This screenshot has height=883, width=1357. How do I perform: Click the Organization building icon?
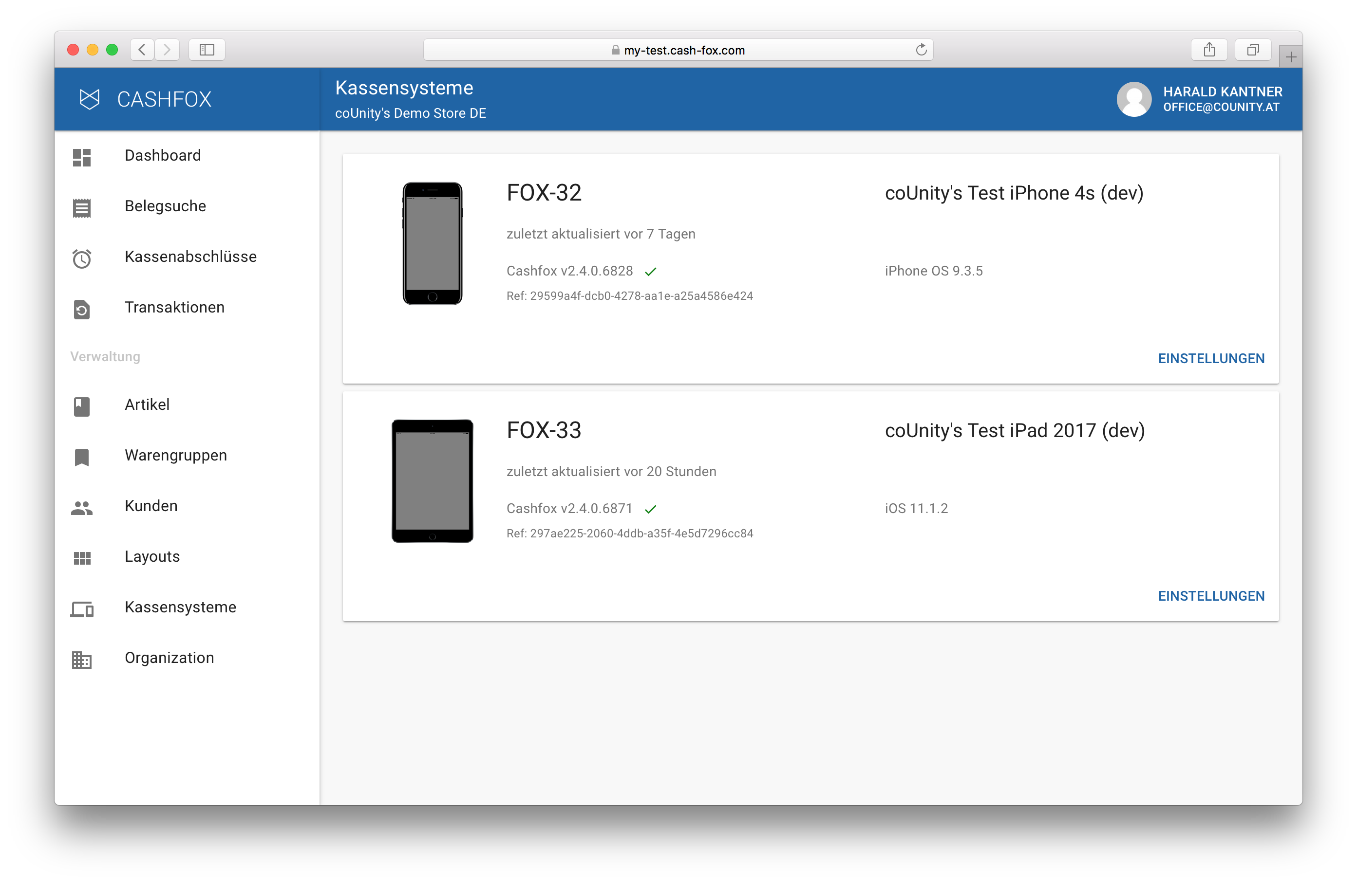[x=81, y=660]
